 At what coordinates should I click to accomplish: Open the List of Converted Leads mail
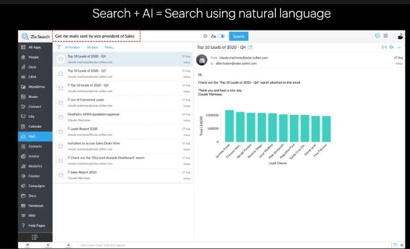click(123, 103)
